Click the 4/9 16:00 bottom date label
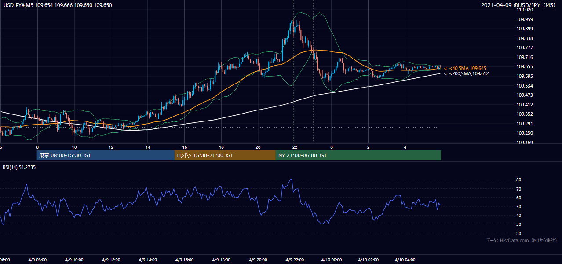This screenshot has height=264, width=562. click(x=185, y=260)
